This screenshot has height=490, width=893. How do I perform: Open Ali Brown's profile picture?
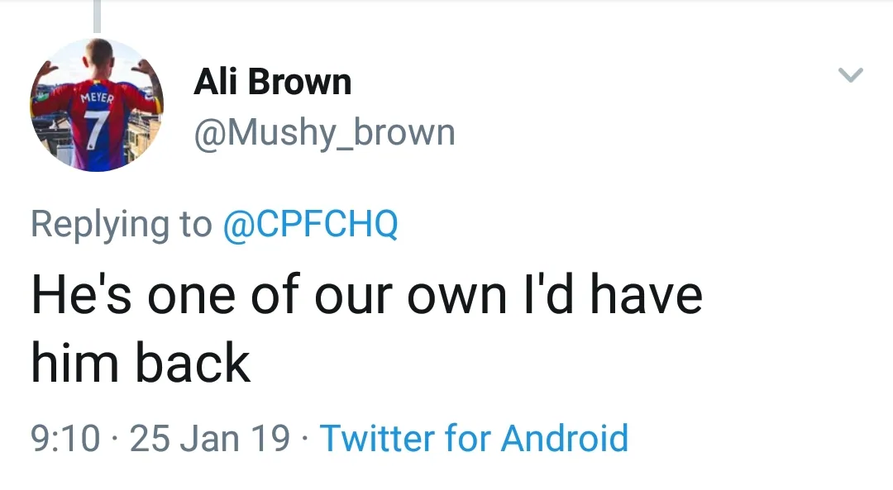point(98,105)
